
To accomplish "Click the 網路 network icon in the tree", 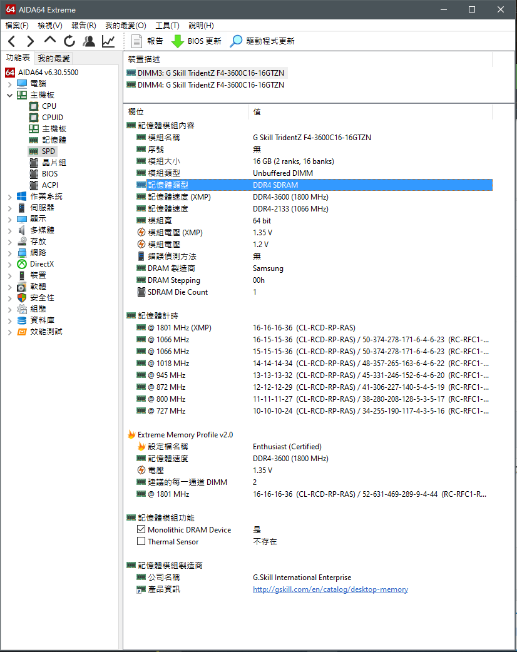I will pos(22,252).
